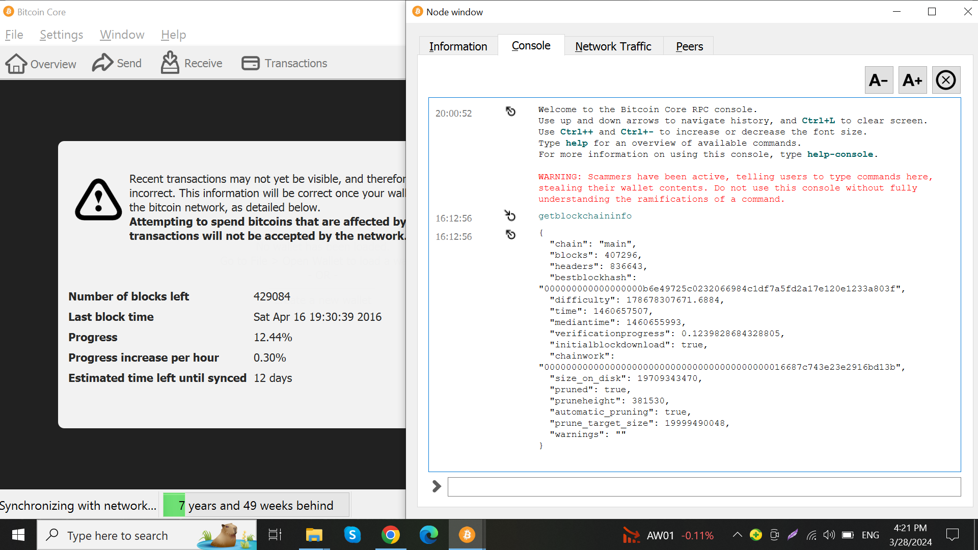The width and height of the screenshot is (978, 550).
Task: Open File Explorer from the taskbar
Action: pos(314,535)
